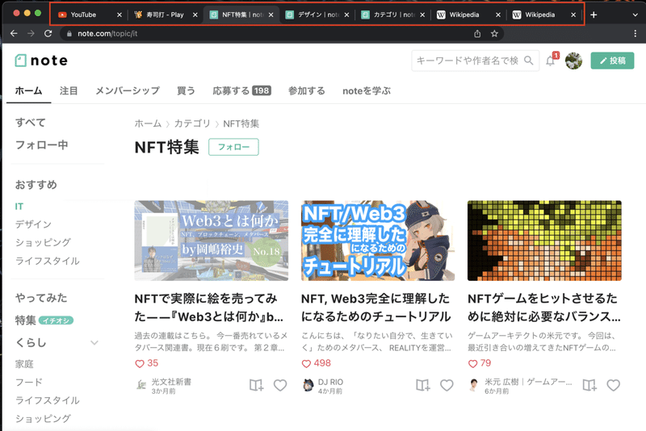Add 光文社新書 article to magazine
Viewport: 646px width, 431px height.
coord(256,385)
